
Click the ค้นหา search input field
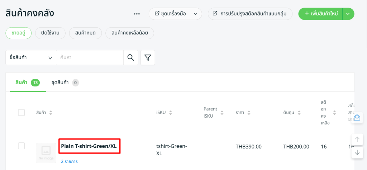tap(90, 57)
